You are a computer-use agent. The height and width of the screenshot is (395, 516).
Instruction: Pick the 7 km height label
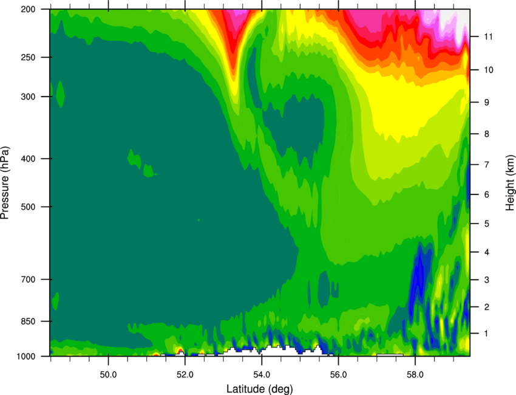coord(486,165)
